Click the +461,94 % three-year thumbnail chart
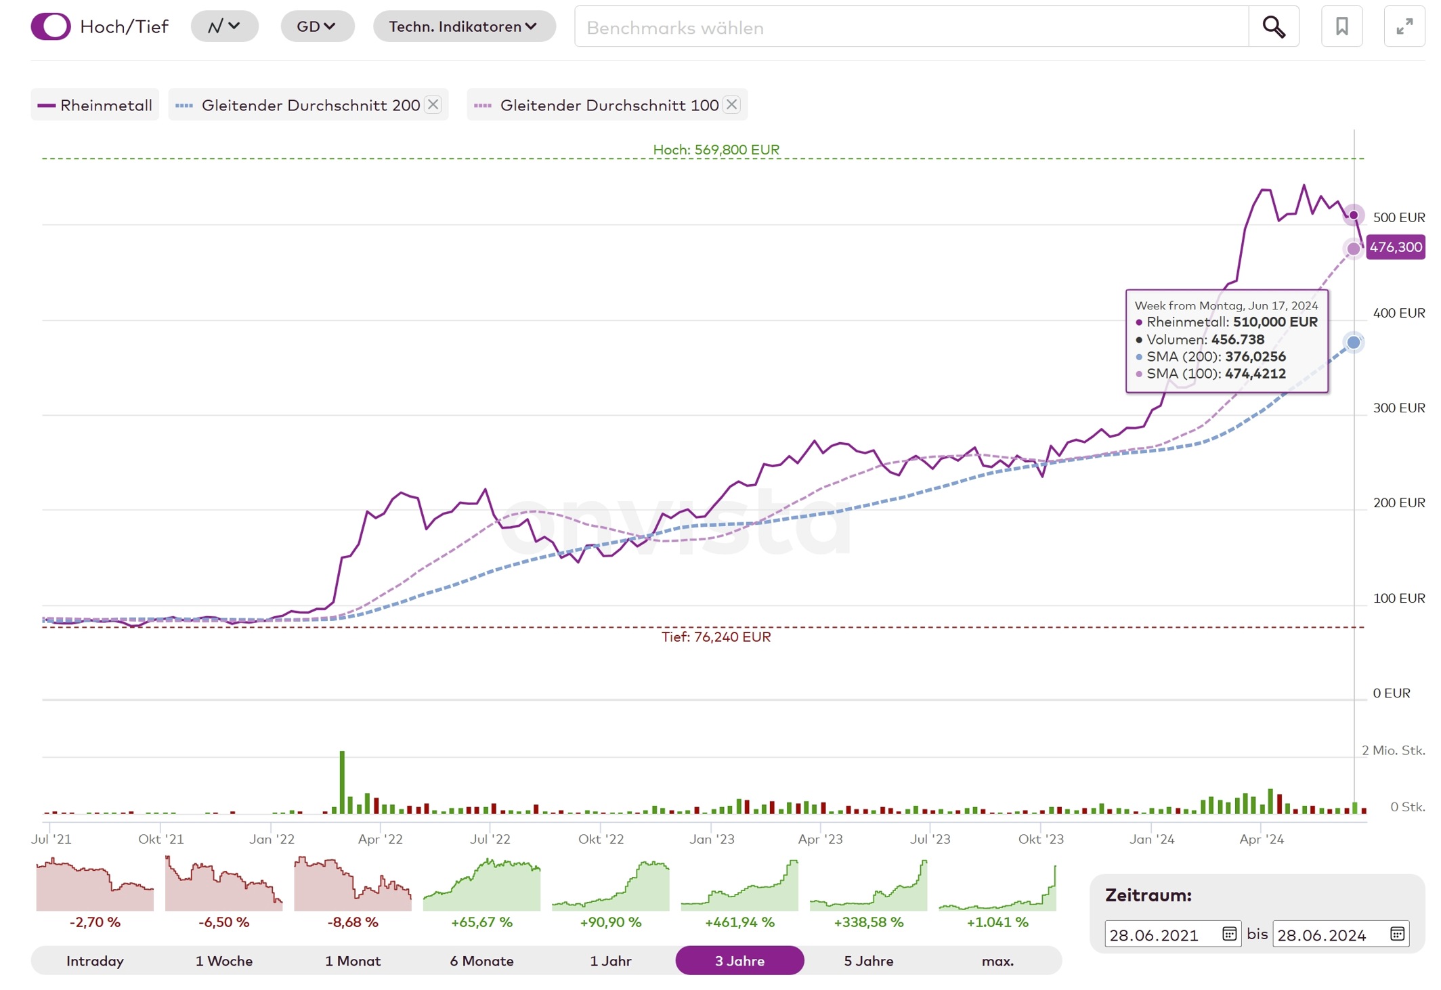Screen dimensions: 1441x990 click(739, 884)
